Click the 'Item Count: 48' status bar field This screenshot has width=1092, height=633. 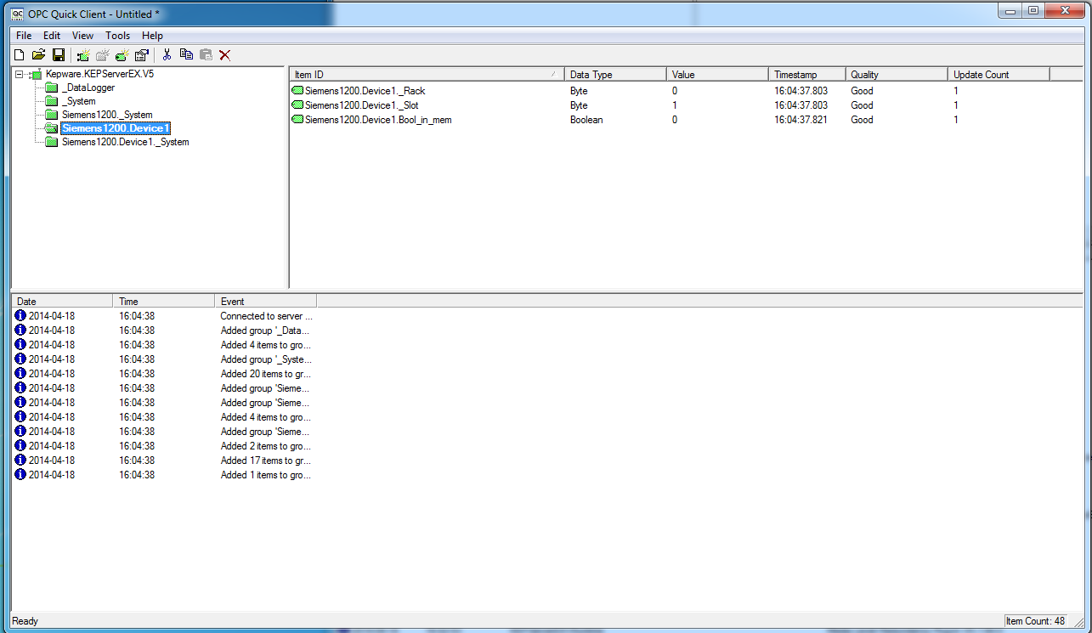(x=1035, y=621)
